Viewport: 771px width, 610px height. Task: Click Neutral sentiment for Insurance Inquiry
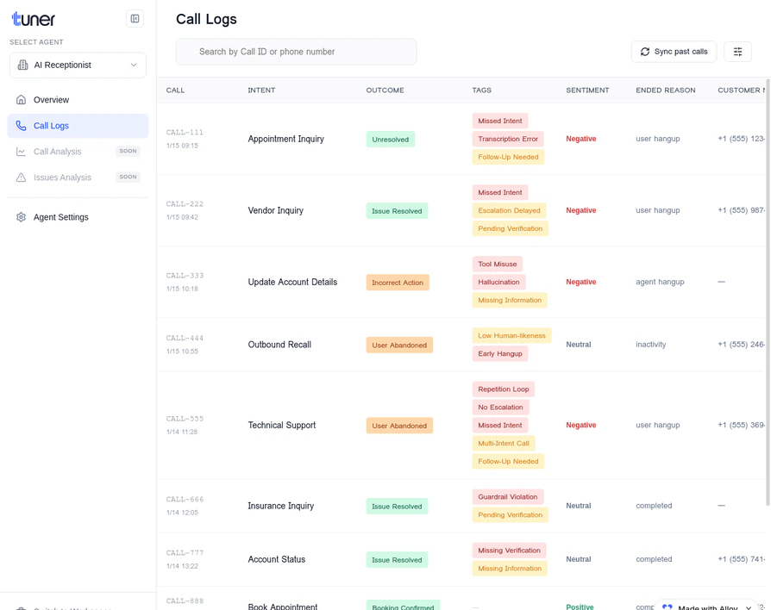tap(578, 506)
